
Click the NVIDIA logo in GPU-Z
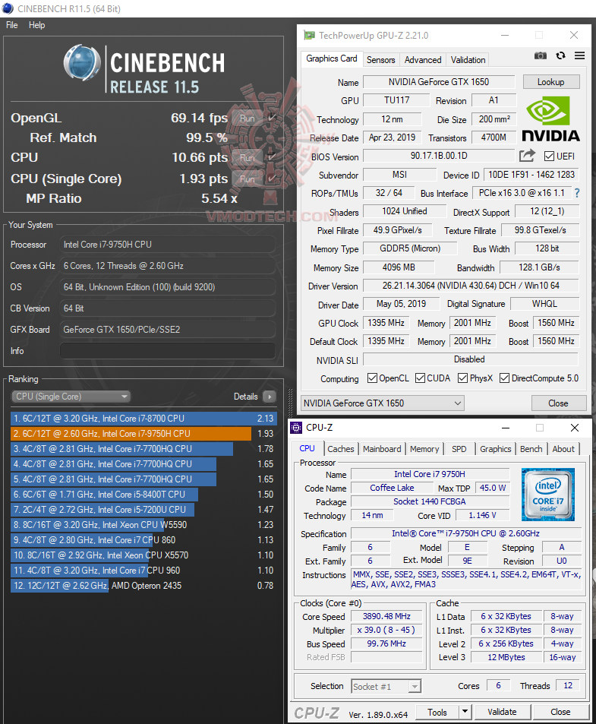pyautogui.click(x=550, y=119)
